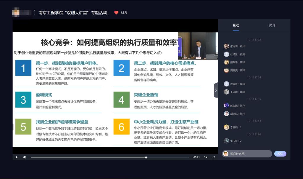
Task: Collapse the chat sidebar with the arrow
Action: pyautogui.click(x=216, y=90)
